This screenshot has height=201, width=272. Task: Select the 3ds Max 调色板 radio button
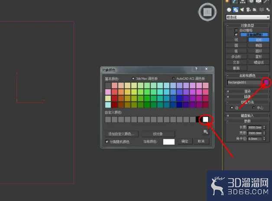133,79
